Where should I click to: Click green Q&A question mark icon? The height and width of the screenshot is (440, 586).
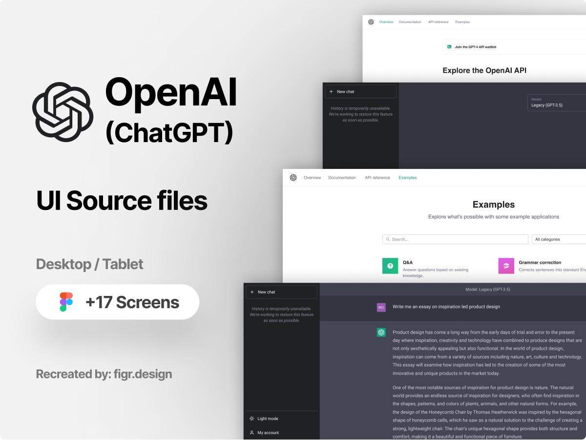pyautogui.click(x=390, y=266)
